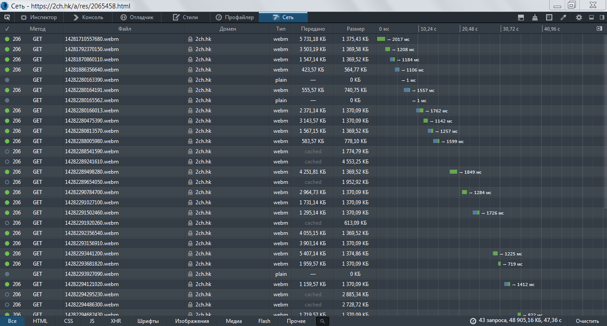Click the stopwatch performance analysis icon
The height and width of the screenshot is (326, 607).
coord(473,321)
